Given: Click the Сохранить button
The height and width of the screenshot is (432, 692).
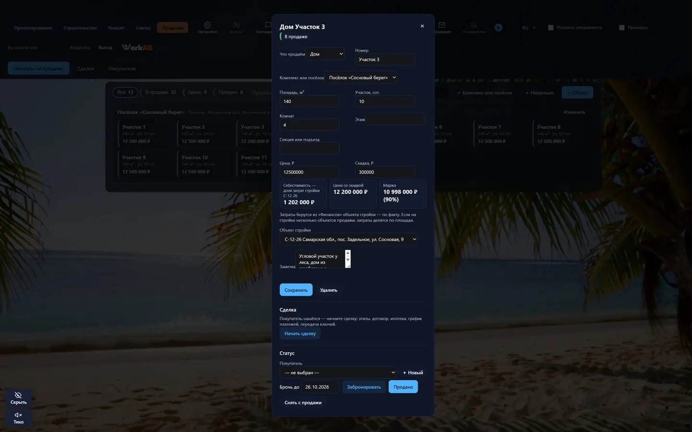Looking at the screenshot, I should click(296, 290).
